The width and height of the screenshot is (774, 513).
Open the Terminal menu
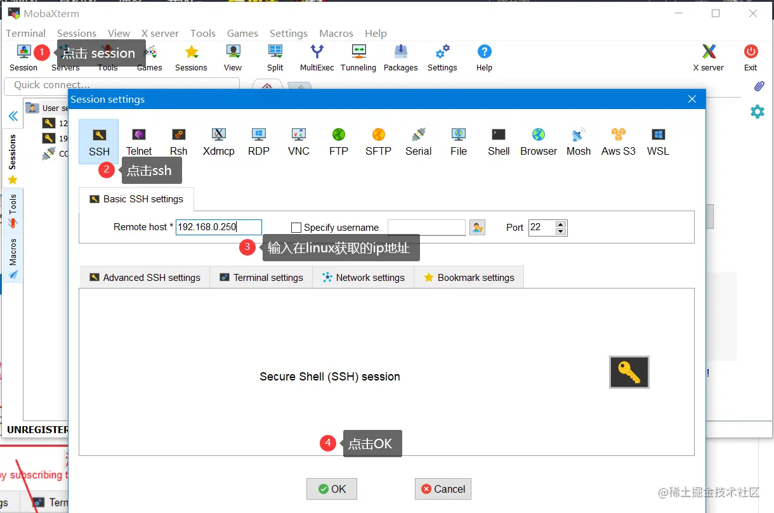[26, 33]
